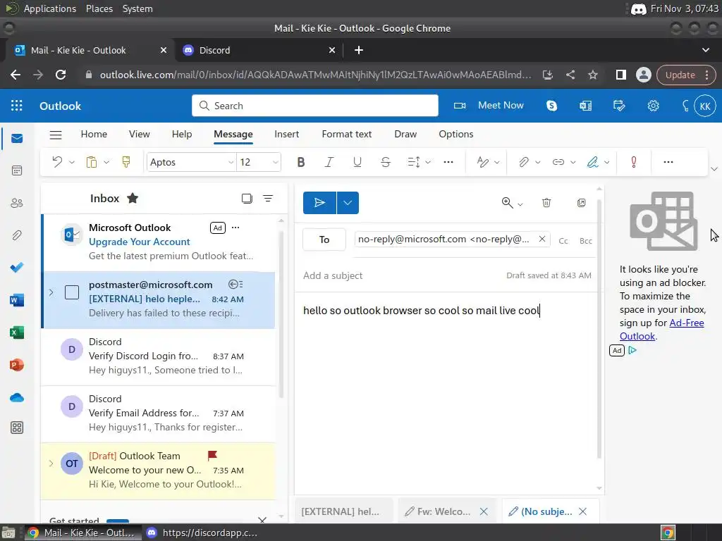Open the Files attachments sidebar icon
Screen dimensions: 722x541
point(17,235)
